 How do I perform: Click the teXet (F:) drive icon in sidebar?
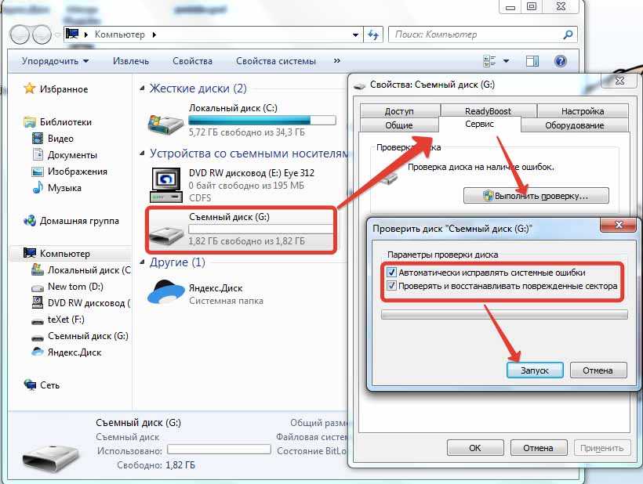(x=38, y=321)
